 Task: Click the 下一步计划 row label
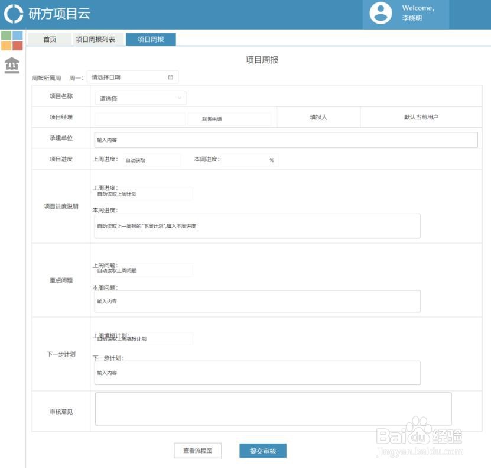tap(61, 354)
